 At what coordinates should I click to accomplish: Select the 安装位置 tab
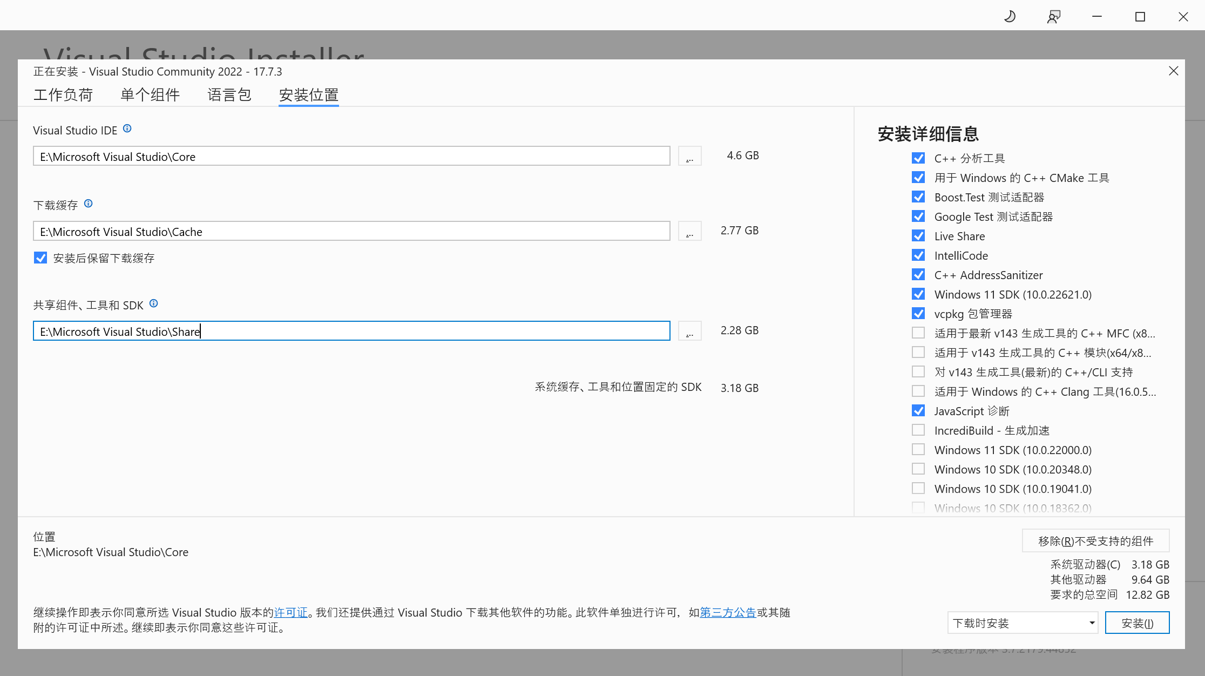point(309,95)
